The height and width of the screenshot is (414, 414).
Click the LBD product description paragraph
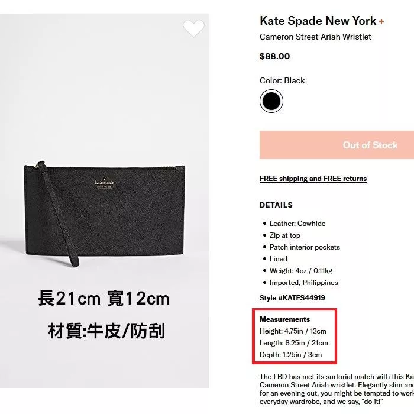337,389
